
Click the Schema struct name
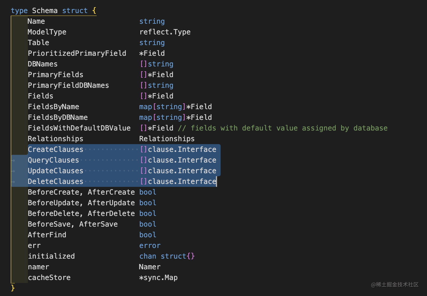(x=45, y=11)
